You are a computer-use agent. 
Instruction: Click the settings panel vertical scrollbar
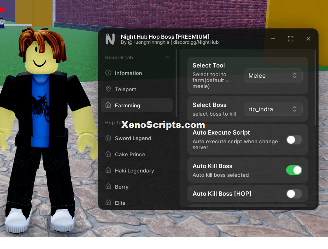point(315,87)
